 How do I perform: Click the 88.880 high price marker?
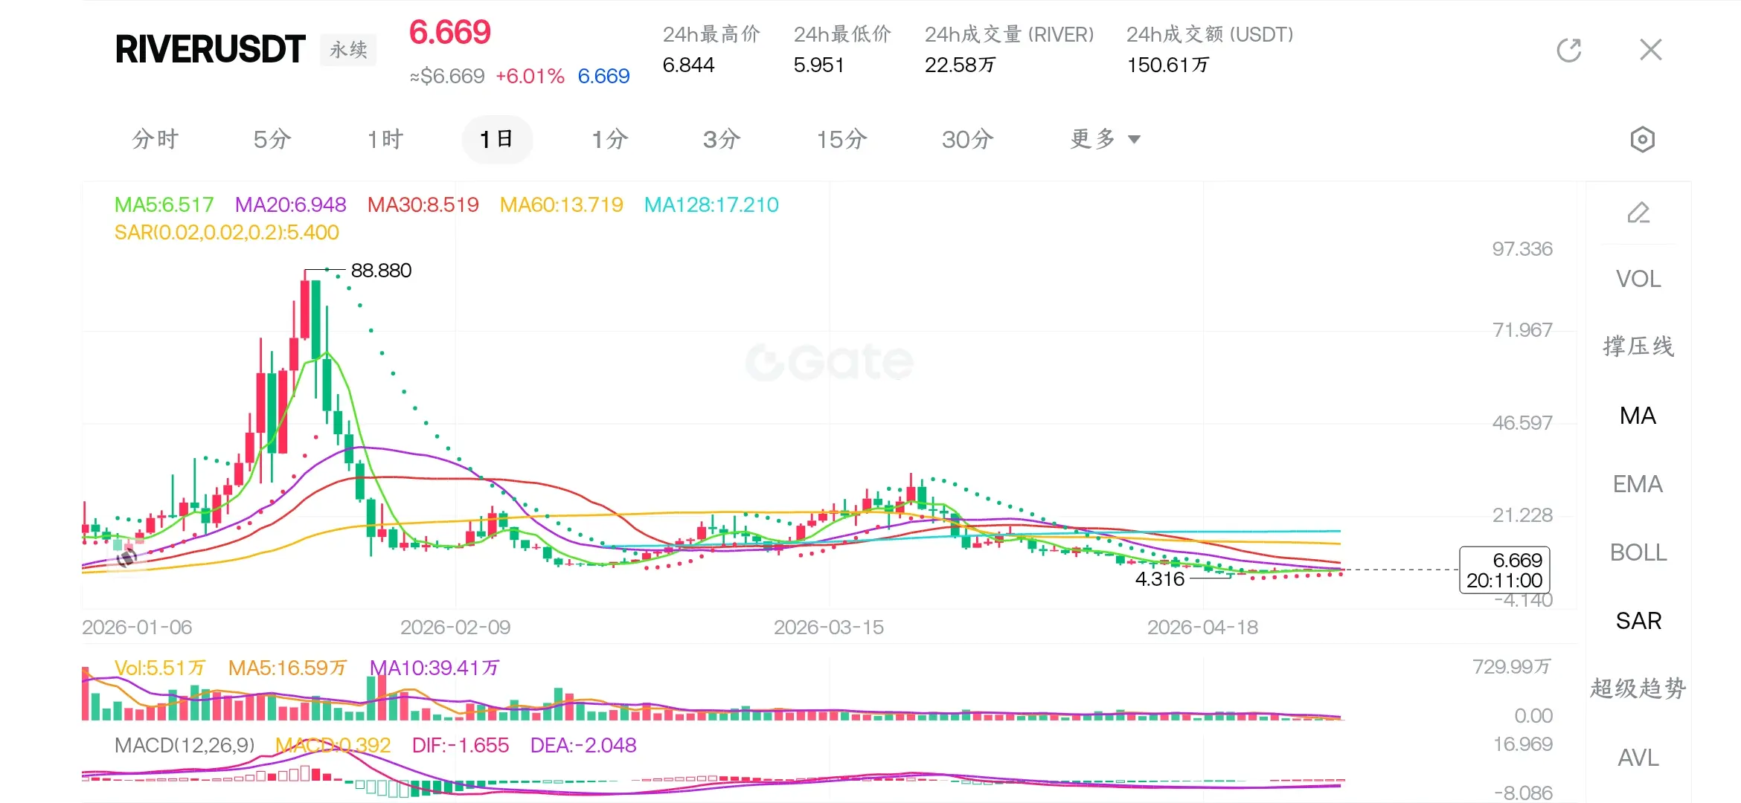pyautogui.click(x=380, y=271)
